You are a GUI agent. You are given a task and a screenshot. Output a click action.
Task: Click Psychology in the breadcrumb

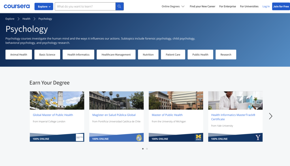pos(45,19)
